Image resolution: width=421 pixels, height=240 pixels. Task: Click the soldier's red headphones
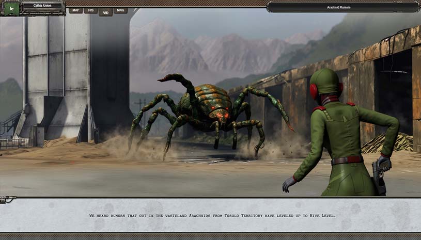pyautogui.click(x=314, y=91)
